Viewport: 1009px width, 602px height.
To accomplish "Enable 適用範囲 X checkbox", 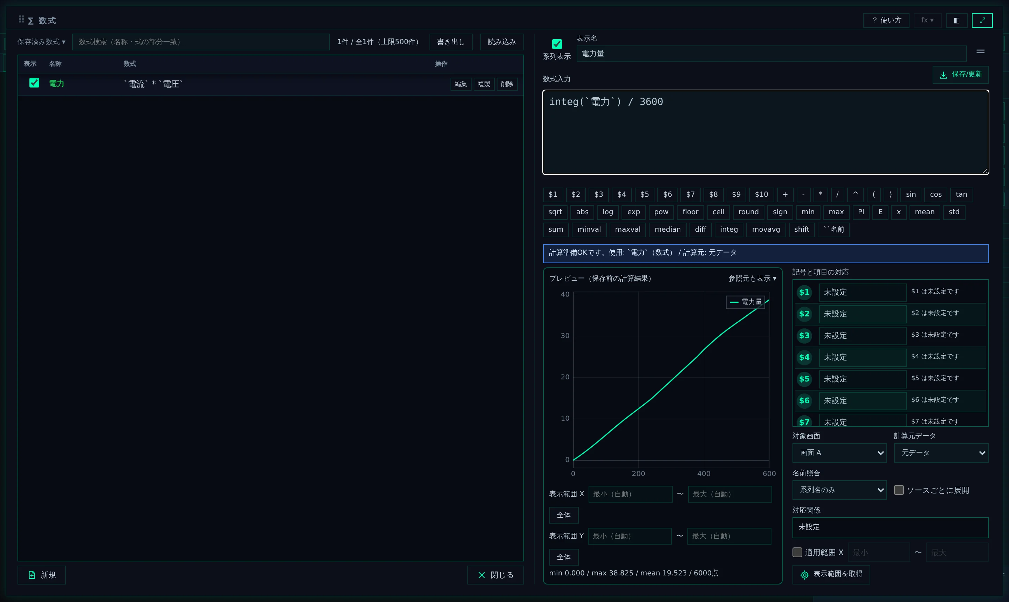I will pyautogui.click(x=797, y=552).
